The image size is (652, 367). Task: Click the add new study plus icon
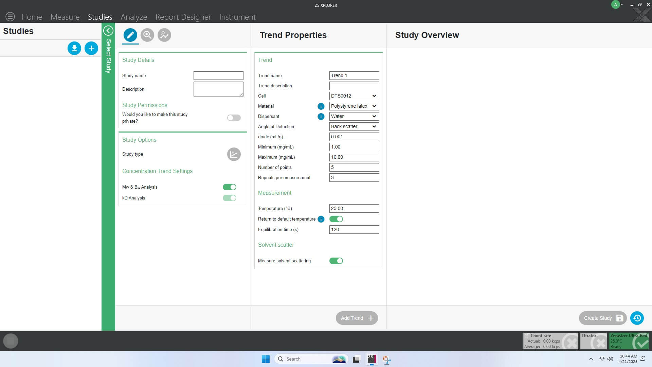[x=91, y=48]
